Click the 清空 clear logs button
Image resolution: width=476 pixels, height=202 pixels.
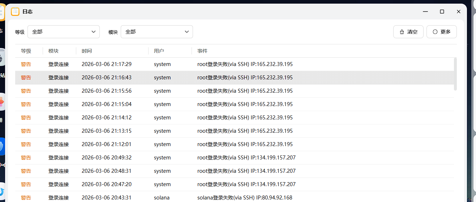[x=408, y=32]
